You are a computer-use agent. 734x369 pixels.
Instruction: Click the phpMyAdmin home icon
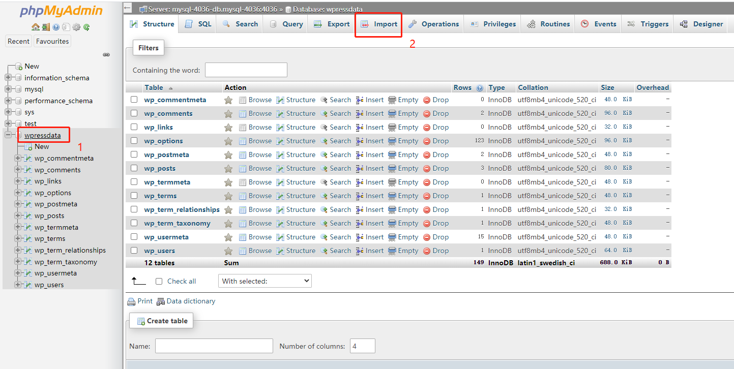(36, 27)
